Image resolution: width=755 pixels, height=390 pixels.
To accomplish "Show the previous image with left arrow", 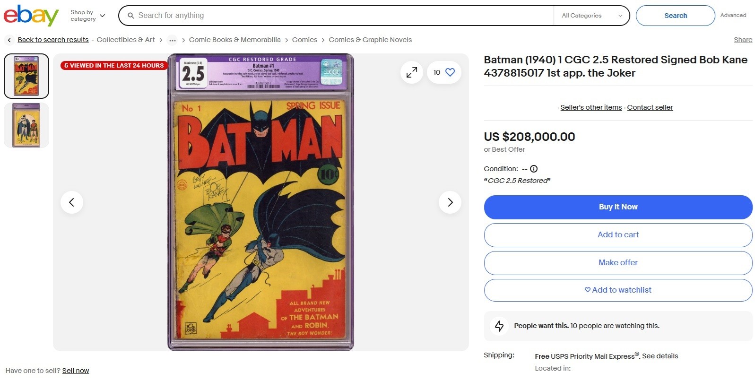I will coord(72,202).
